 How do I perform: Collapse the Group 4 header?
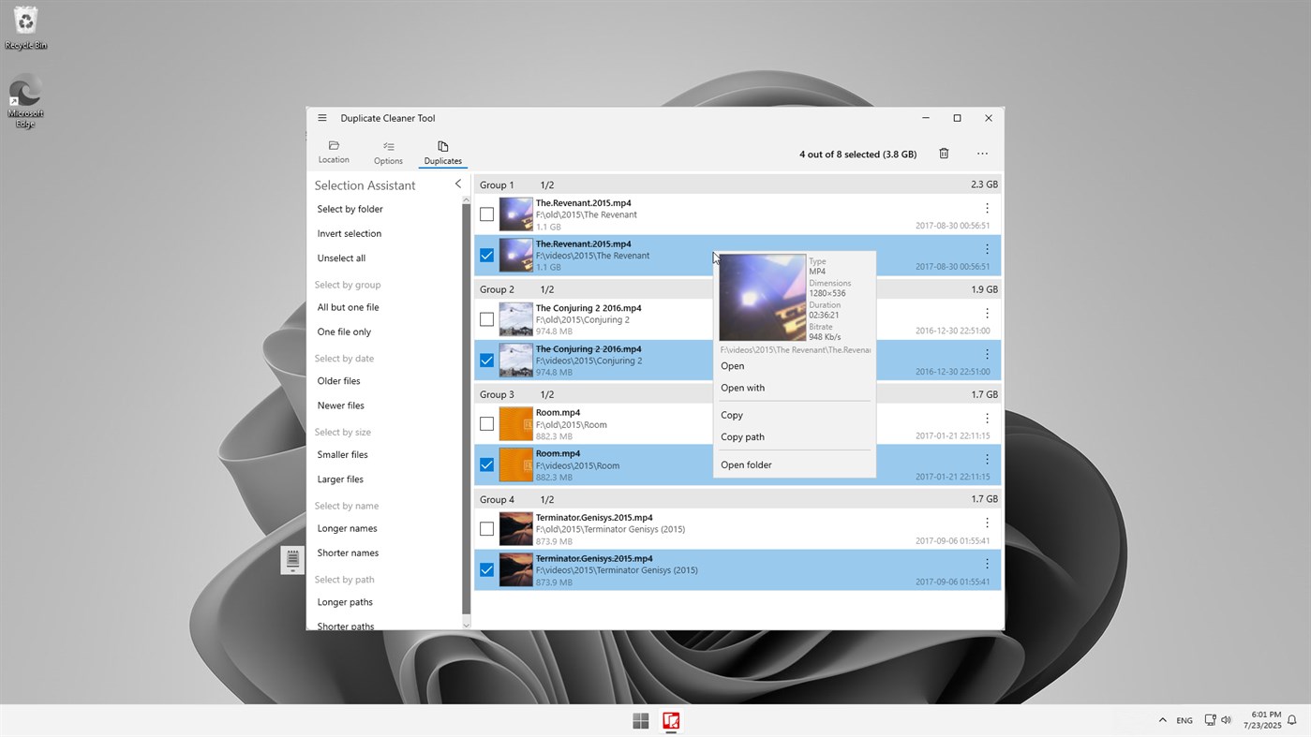coord(497,499)
